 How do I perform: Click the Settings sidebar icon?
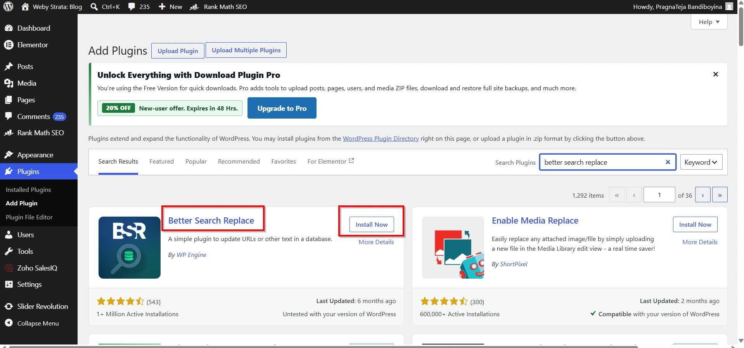[x=9, y=284]
